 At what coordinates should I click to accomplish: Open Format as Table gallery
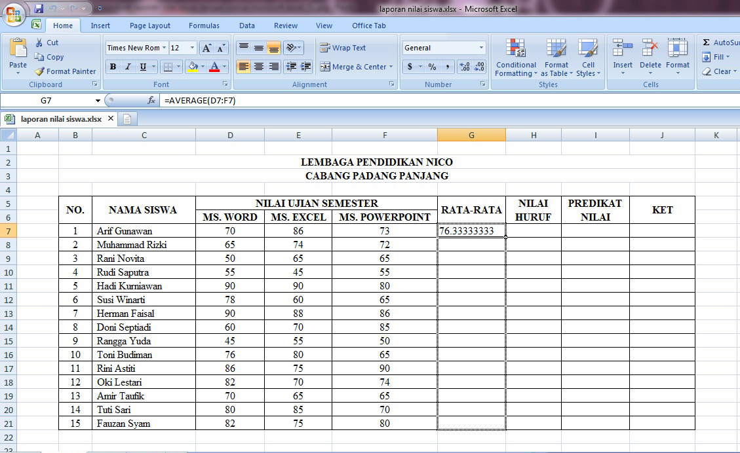click(556, 58)
